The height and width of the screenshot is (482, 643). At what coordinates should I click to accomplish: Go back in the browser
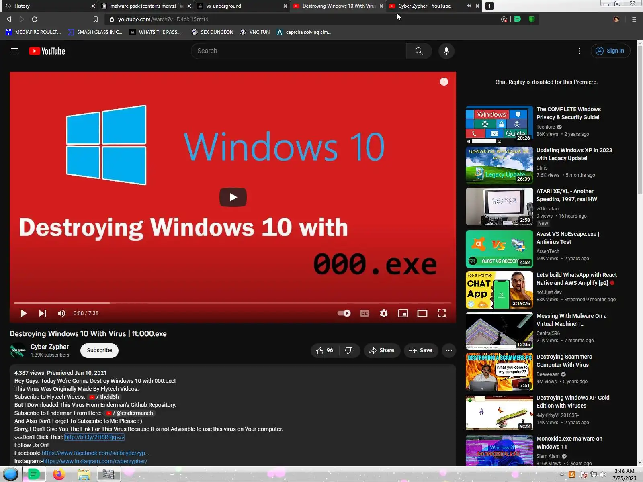(9, 19)
